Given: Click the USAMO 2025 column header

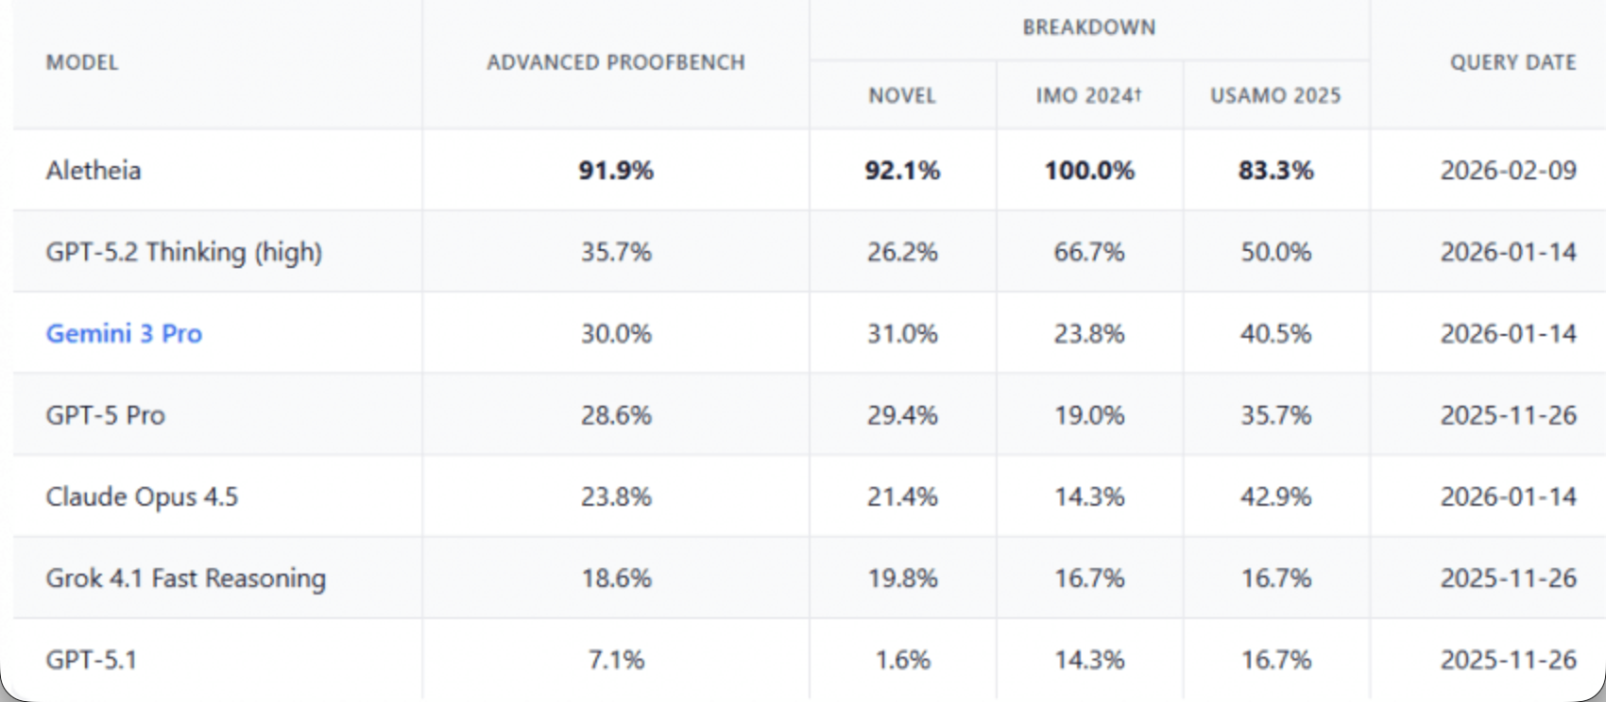Looking at the screenshot, I should pyautogui.click(x=1275, y=95).
